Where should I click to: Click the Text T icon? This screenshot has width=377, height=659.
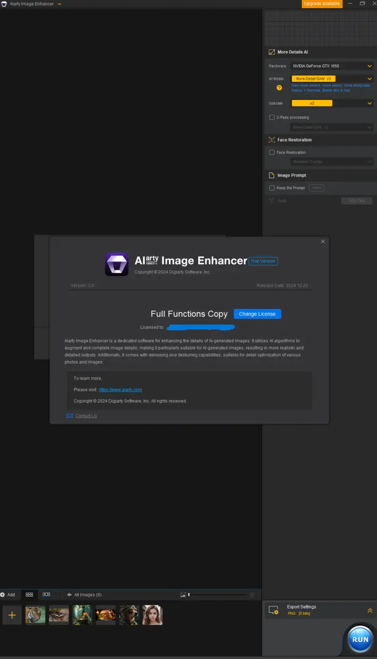(272, 201)
